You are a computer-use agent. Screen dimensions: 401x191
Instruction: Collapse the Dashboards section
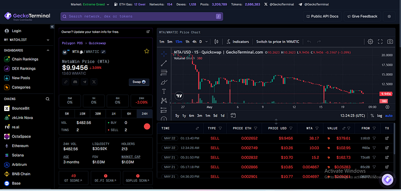pyautogui.click(x=48, y=50)
